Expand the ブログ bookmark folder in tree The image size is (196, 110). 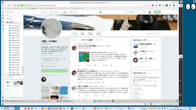tap(6, 77)
